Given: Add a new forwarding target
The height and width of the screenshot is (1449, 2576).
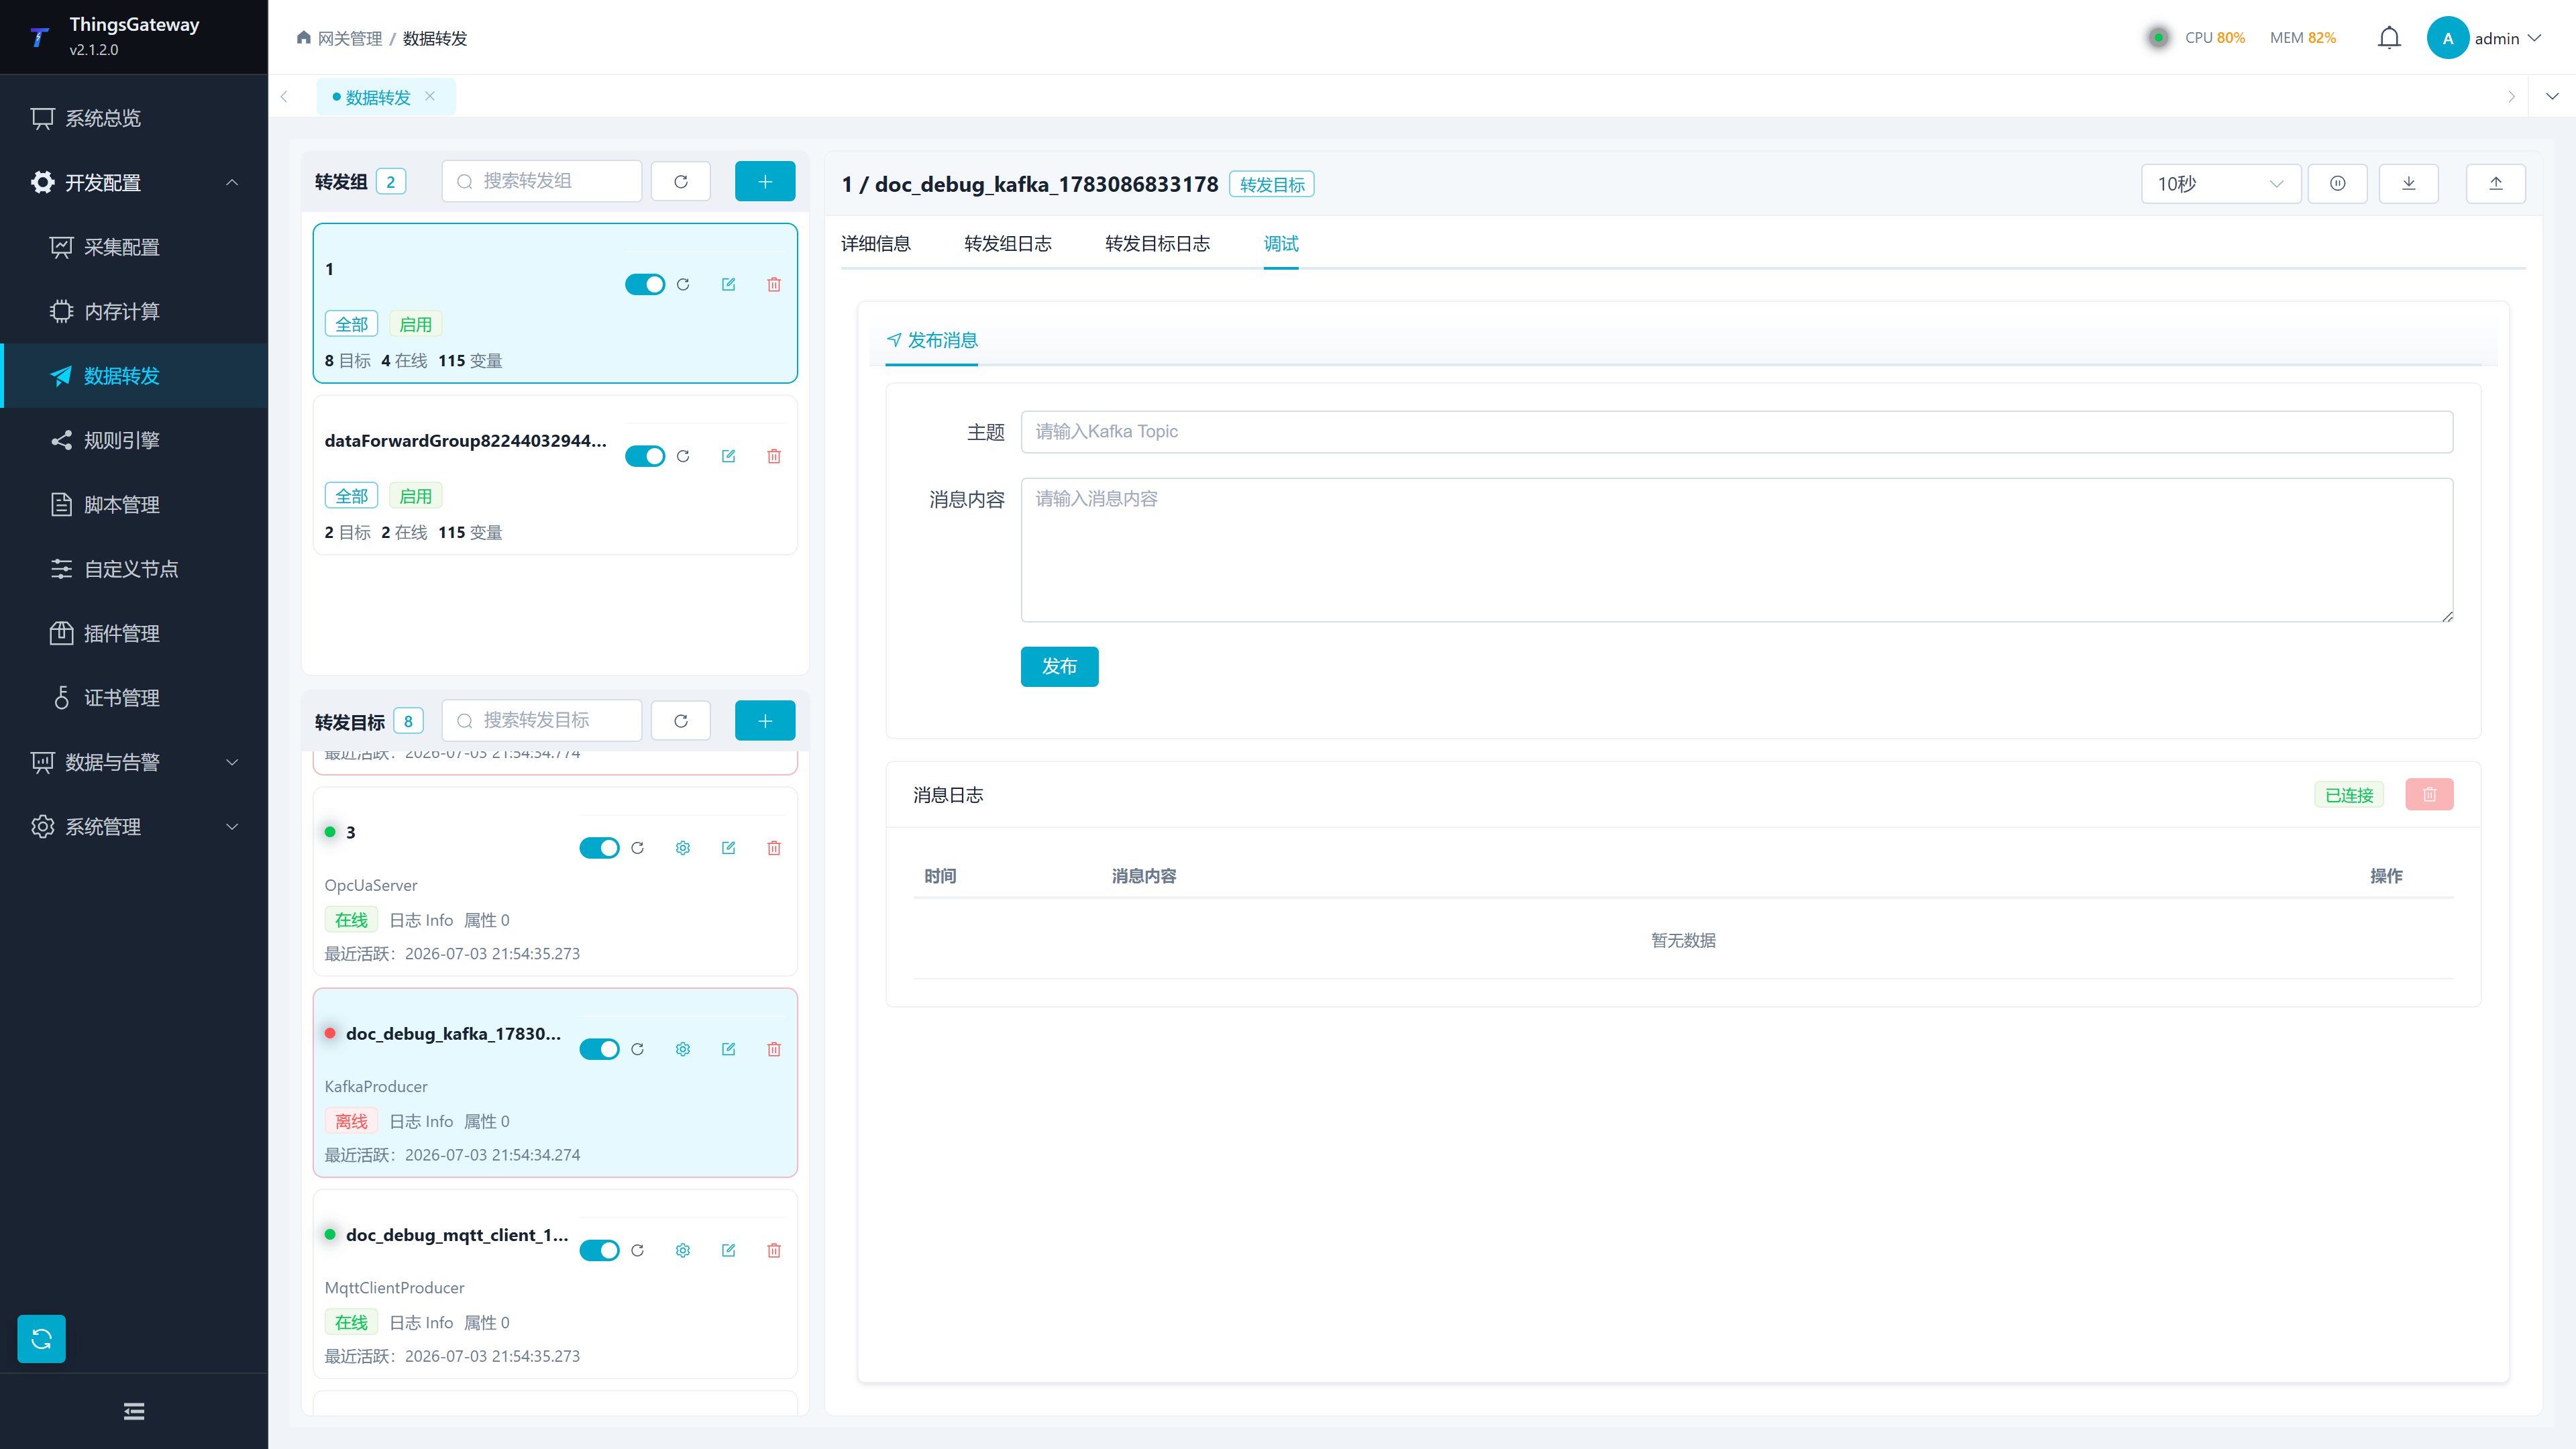Looking at the screenshot, I should [x=765, y=720].
